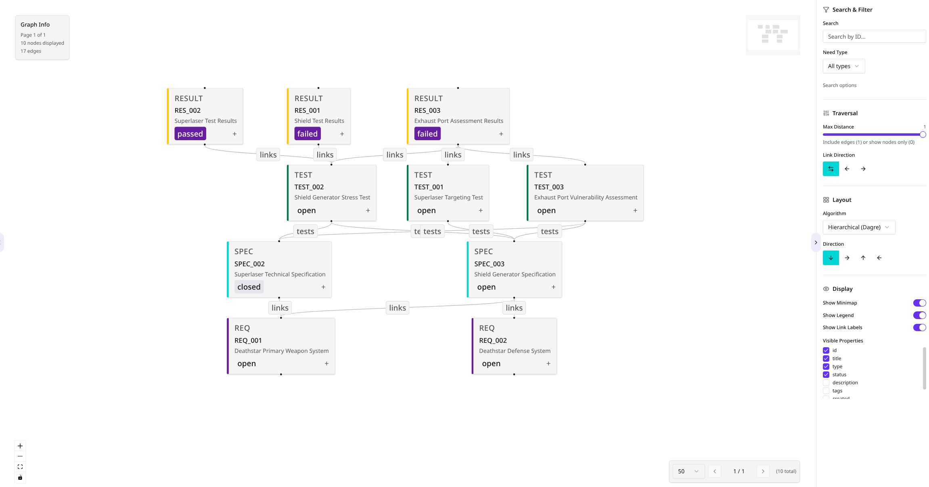Expand the RES_002 node with plus sign
929x487 pixels.
[234, 134]
